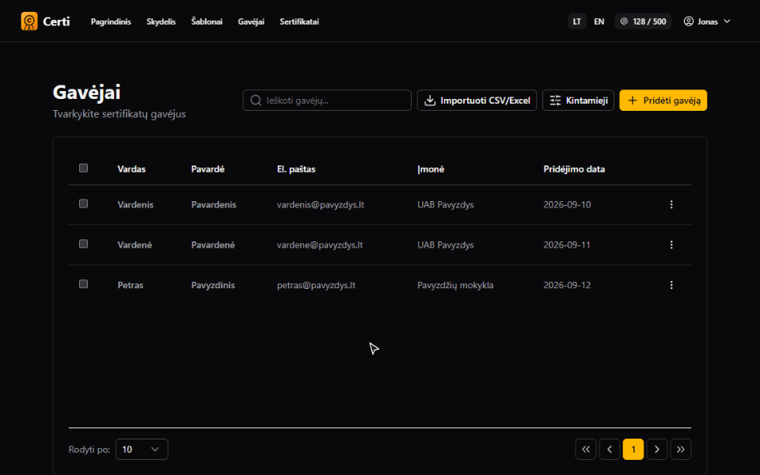The image size is (760, 475).
Task: Select page 1 in pagination
Action: 633,450
